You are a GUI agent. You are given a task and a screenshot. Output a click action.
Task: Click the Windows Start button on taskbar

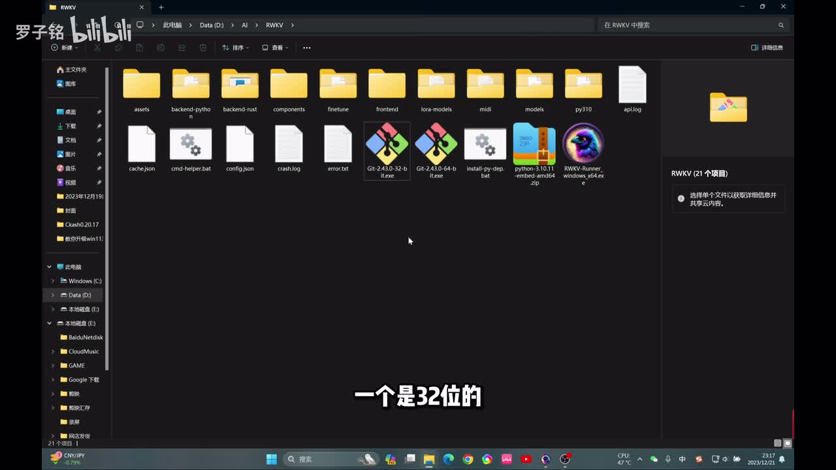click(272, 460)
